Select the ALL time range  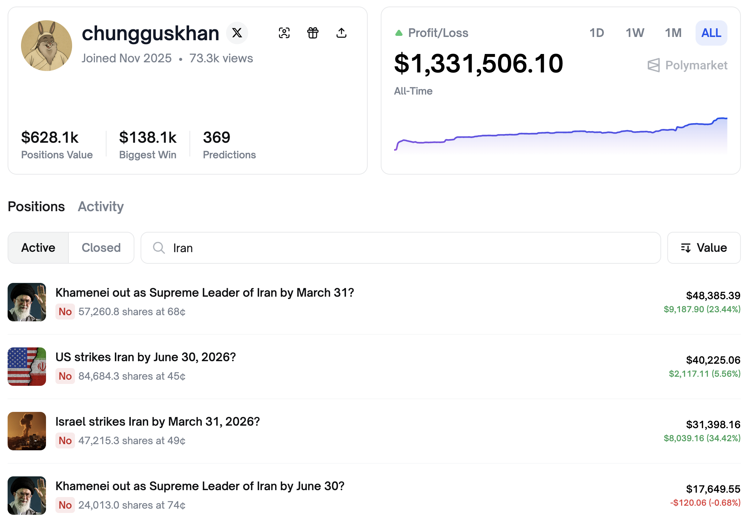pos(711,33)
